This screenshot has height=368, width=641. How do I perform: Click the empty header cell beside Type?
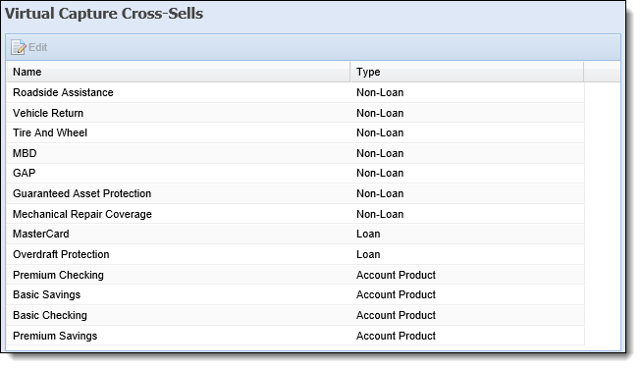(602, 72)
